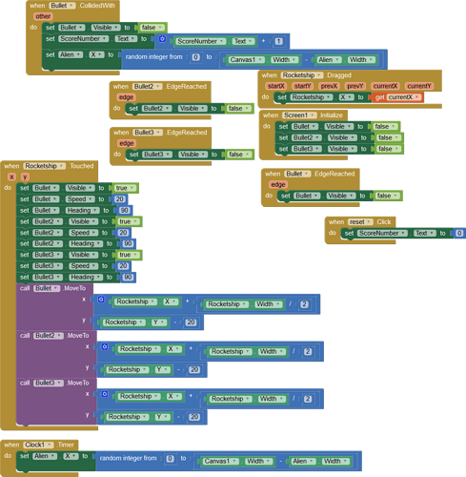Open currentX dropdown in the get block
Screen dimensions: 466x477
click(404, 97)
